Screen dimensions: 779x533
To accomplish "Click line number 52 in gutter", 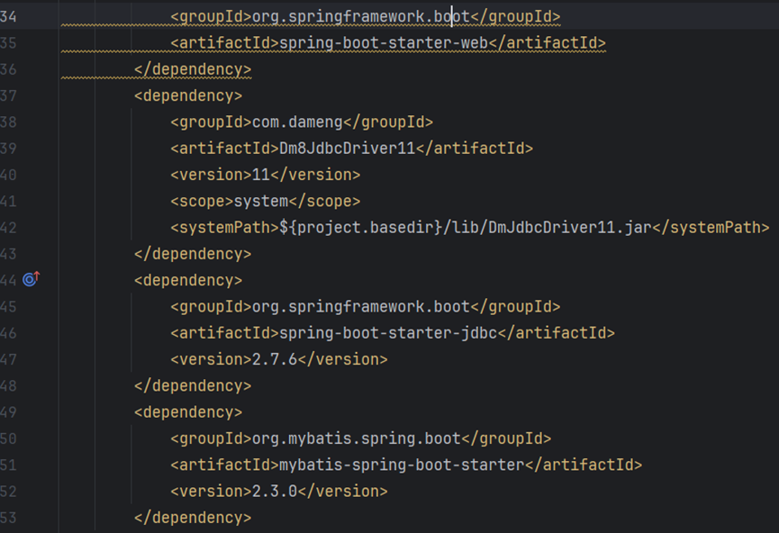I will (x=8, y=492).
